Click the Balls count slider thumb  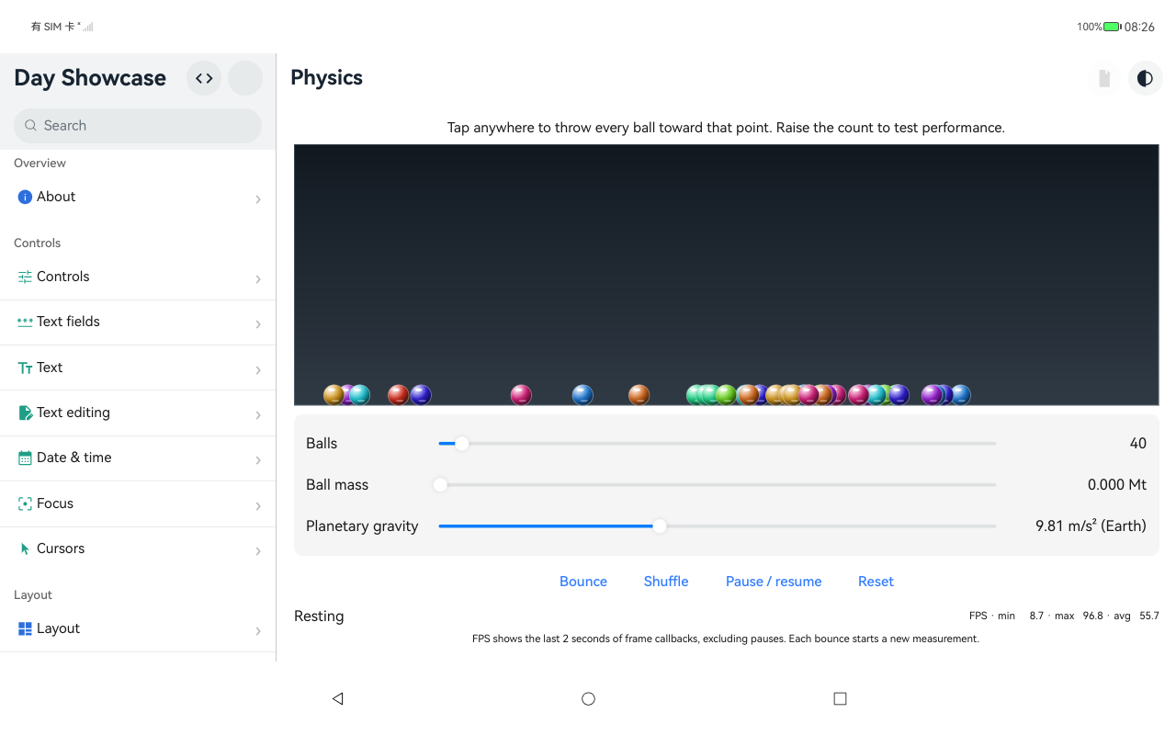[462, 444]
